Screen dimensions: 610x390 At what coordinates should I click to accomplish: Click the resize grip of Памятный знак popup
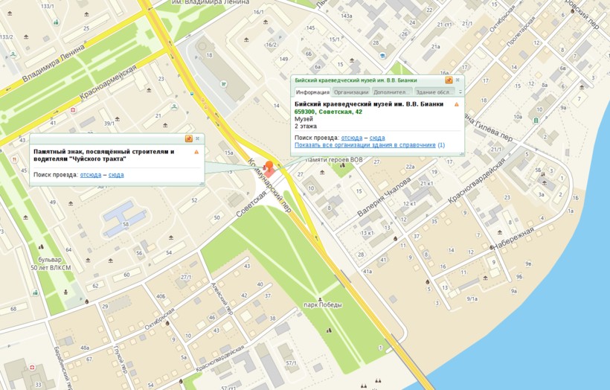click(202, 183)
